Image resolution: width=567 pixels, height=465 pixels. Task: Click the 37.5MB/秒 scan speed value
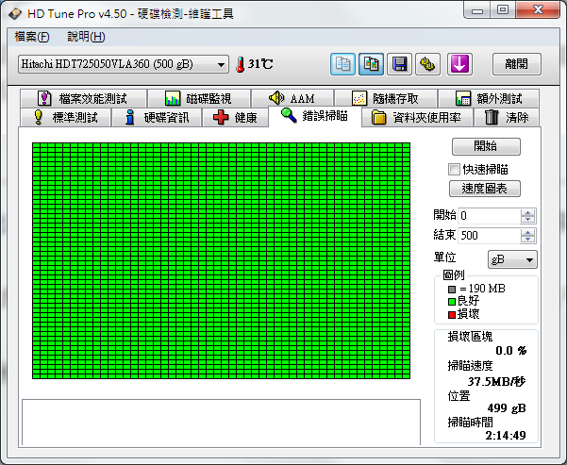tap(497, 381)
